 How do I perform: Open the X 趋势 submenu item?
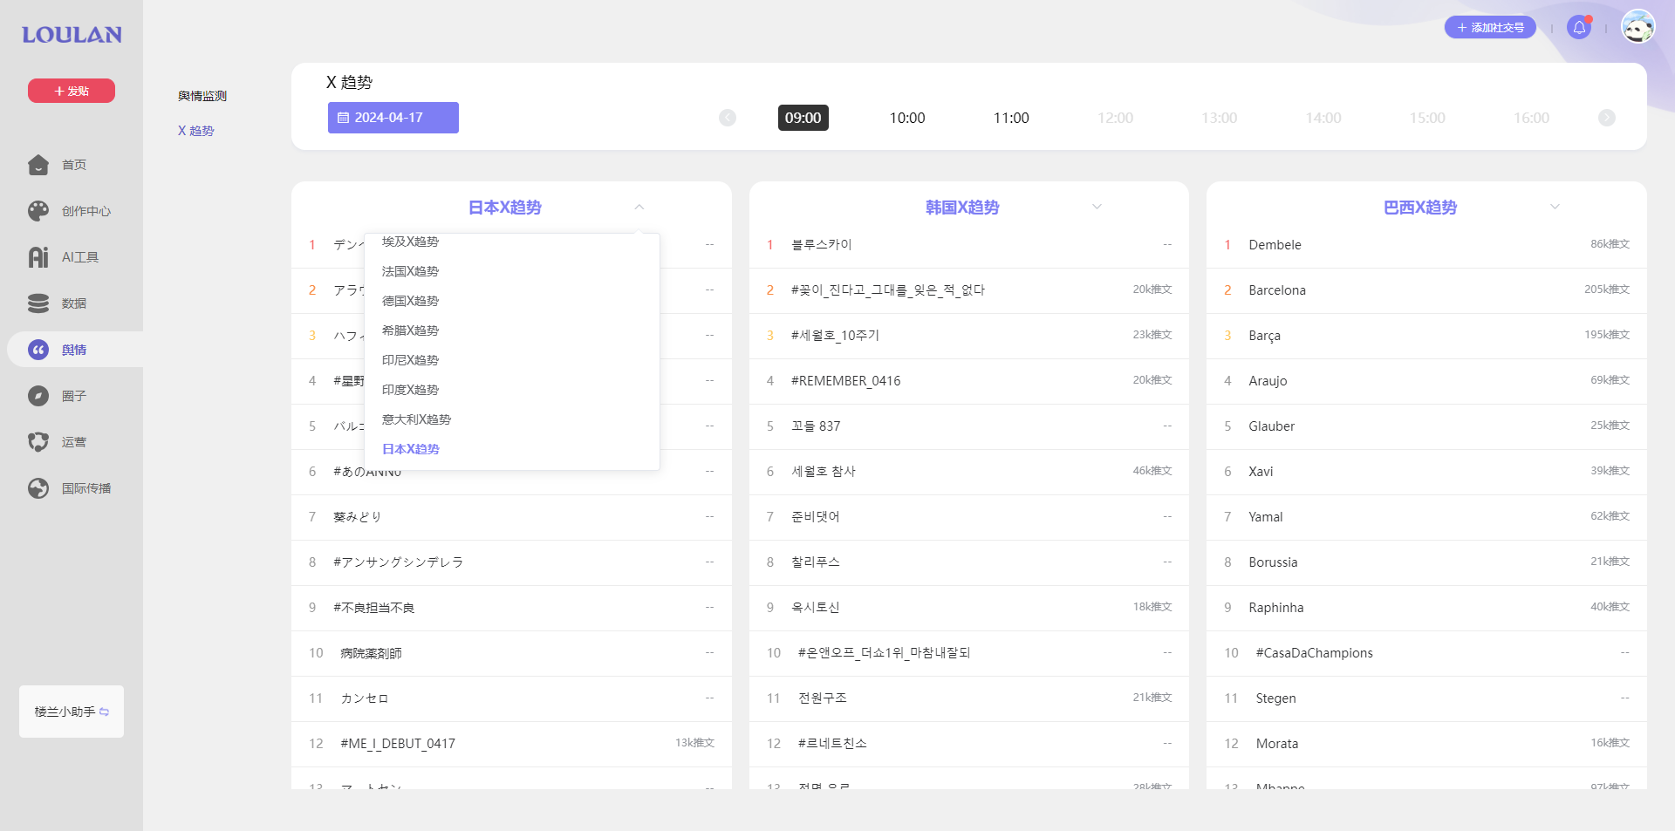[196, 131]
